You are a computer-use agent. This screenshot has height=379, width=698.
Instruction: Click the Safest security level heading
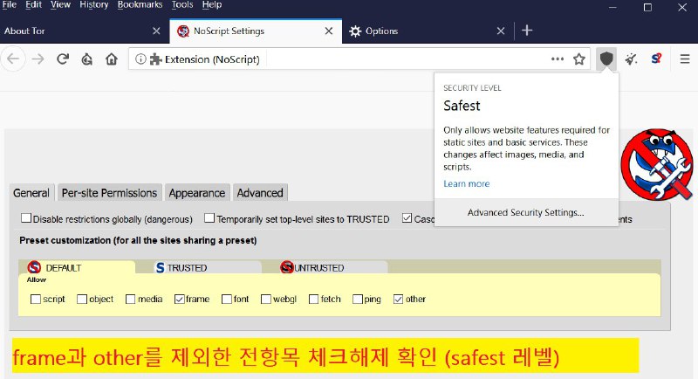pyautogui.click(x=462, y=106)
